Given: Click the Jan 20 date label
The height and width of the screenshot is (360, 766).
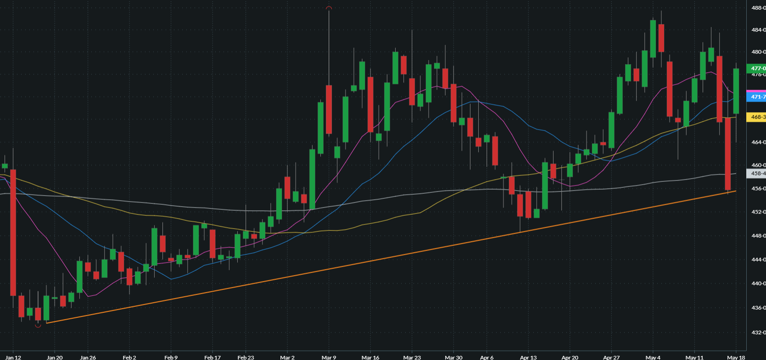Looking at the screenshot, I should point(55,357).
